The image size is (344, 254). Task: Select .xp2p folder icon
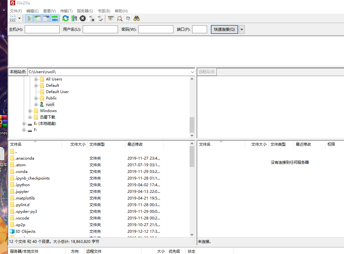(x=12, y=225)
